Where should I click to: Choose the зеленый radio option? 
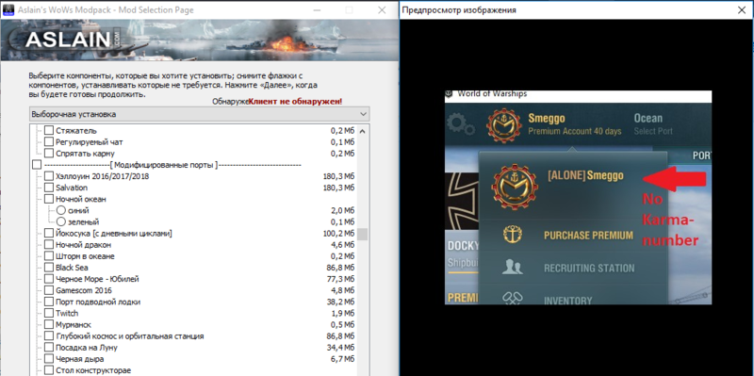61,222
